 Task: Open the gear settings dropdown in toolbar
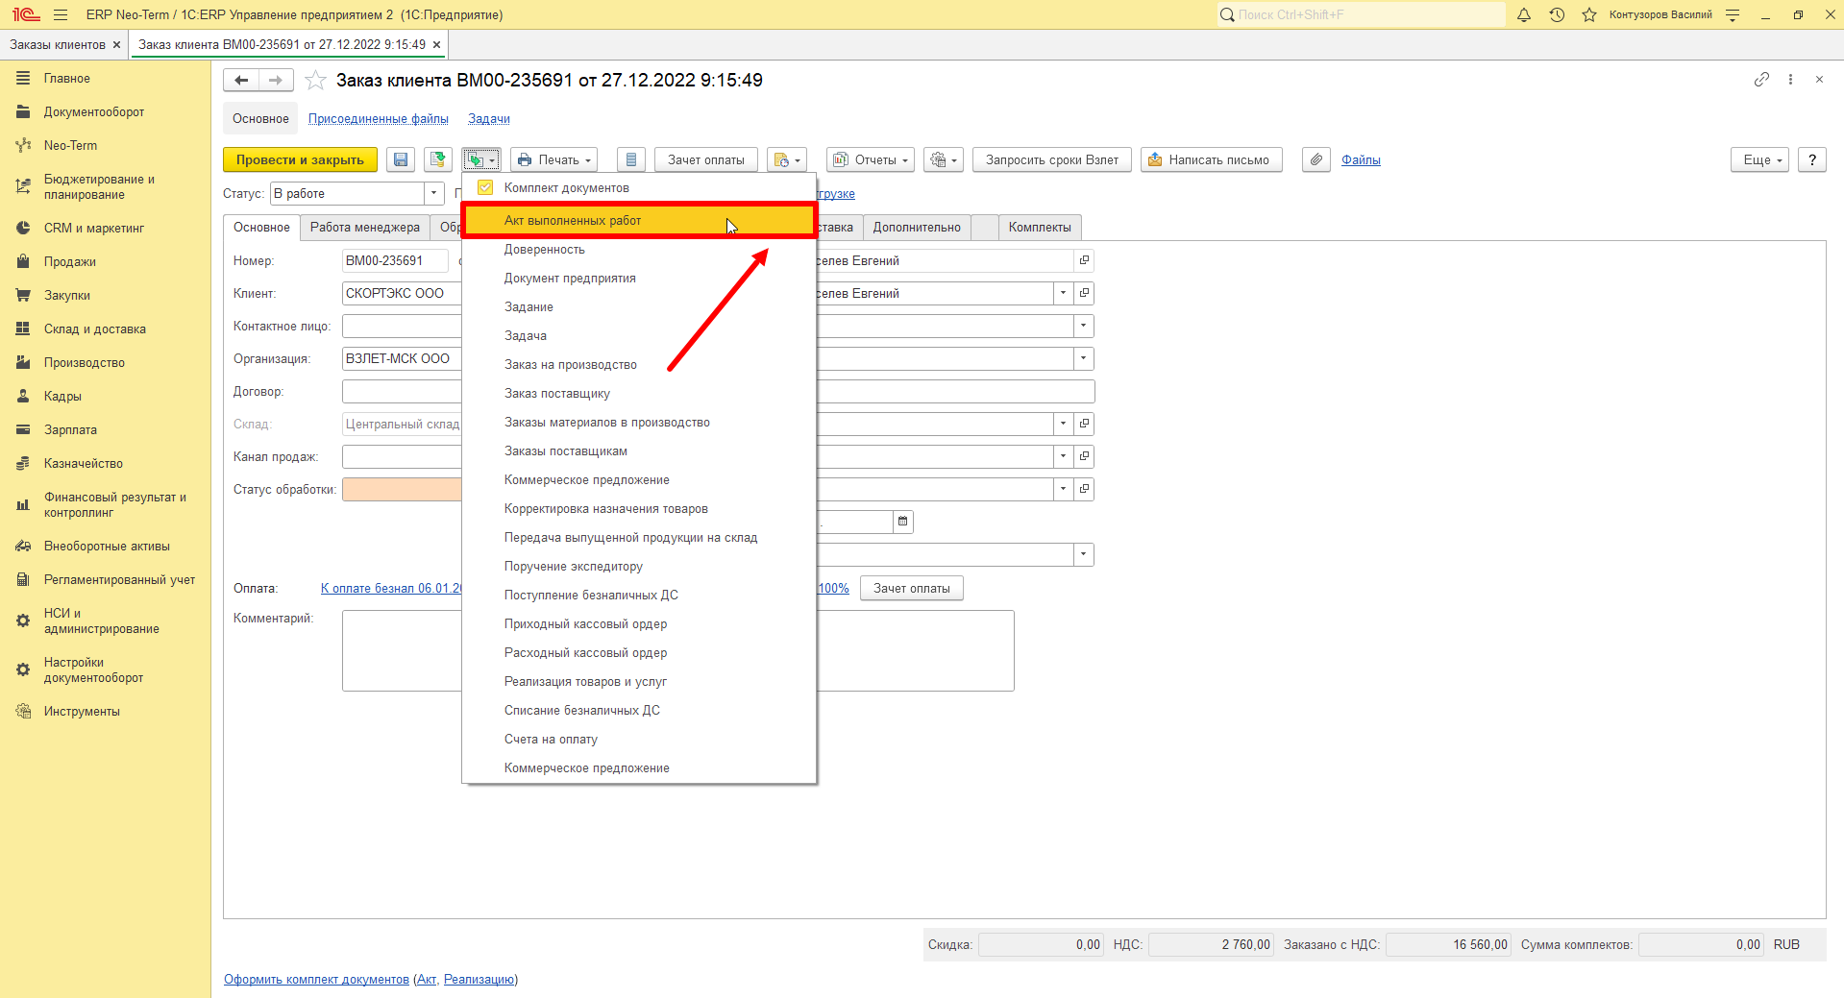coord(943,160)
